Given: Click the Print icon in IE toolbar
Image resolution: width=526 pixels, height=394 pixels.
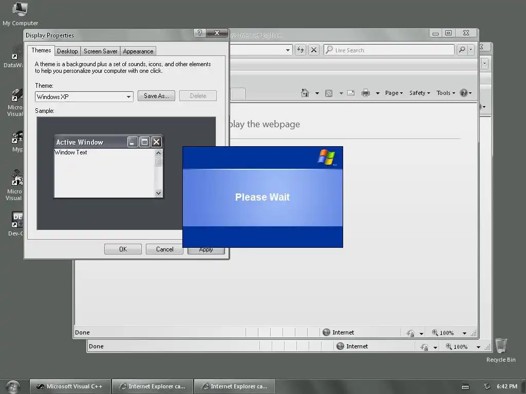Looking at the screenshot, I should click(x=366, y=93).
